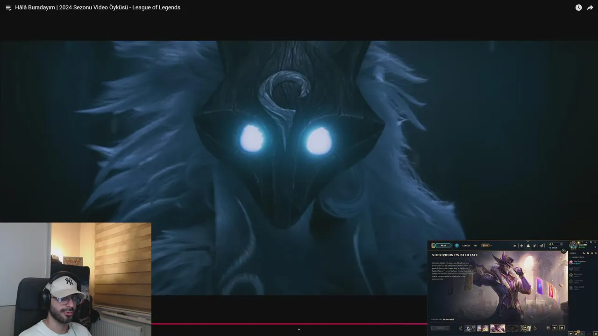Open the Profile icon in client navigation
Viewport: 598px width, 336px height.
(521, 245)
